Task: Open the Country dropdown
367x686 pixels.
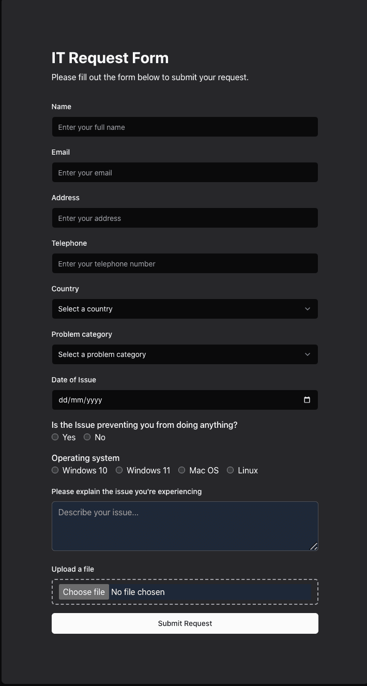Action: pos(185,309)
